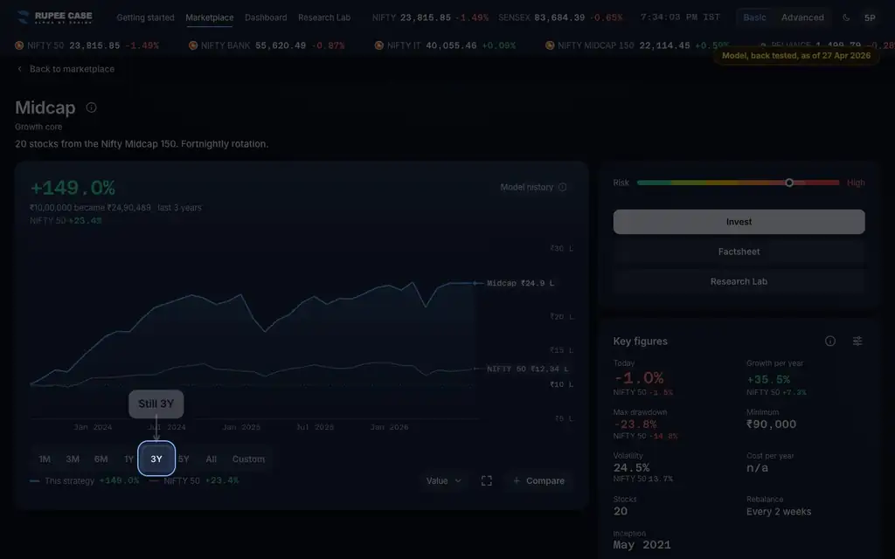This screenshot has height=559, width=895.
Task: Switch to Advanced mode
Action: 802,17
